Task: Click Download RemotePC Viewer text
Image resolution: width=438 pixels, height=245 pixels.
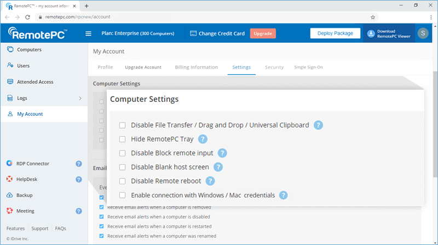Action: (394, 34)
